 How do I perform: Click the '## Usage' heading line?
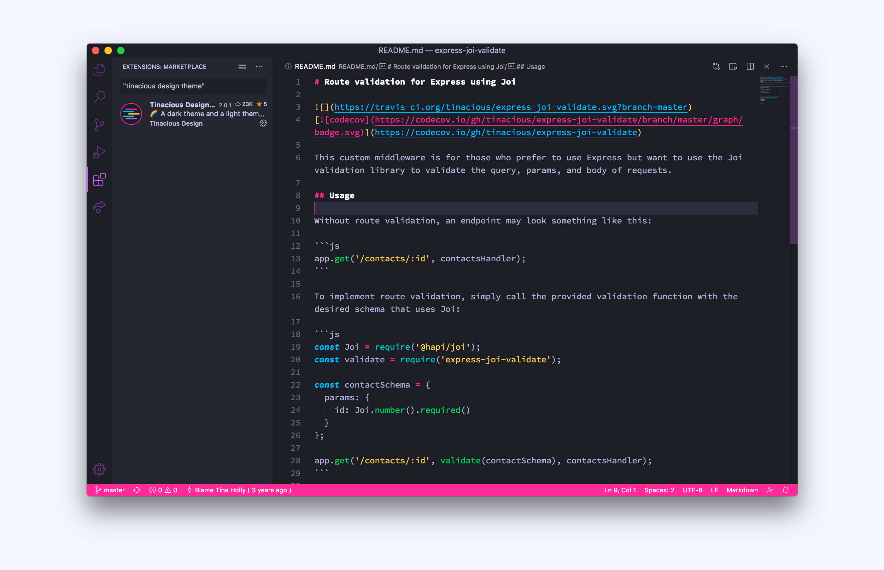(334, 195)
